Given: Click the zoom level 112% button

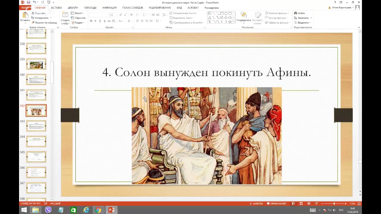Looking at the screenshot, I should [x=352, y=204].
